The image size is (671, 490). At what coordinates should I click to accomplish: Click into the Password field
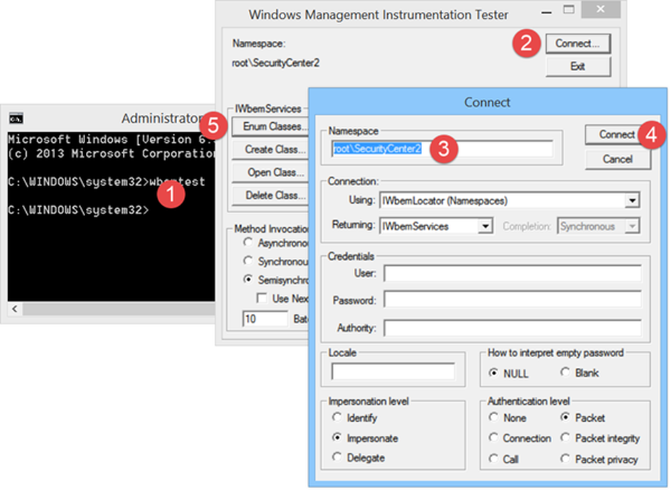click(x=512, y=301)
